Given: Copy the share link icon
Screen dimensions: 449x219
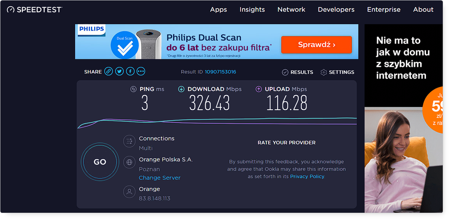Looking at the screenshot, I should click(108, 72).
